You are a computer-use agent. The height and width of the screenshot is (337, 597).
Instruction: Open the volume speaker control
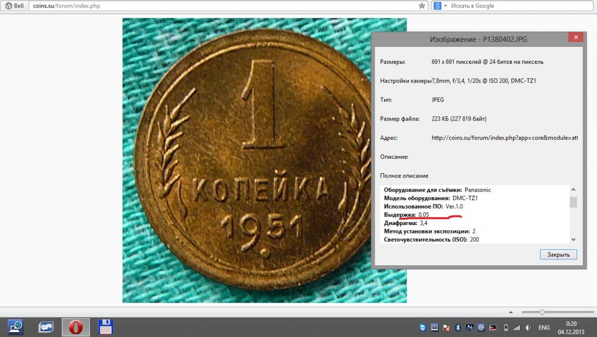tap(528, 328)
